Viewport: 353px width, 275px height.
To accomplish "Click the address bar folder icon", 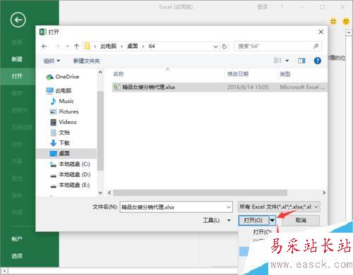I will click(88, 46).
